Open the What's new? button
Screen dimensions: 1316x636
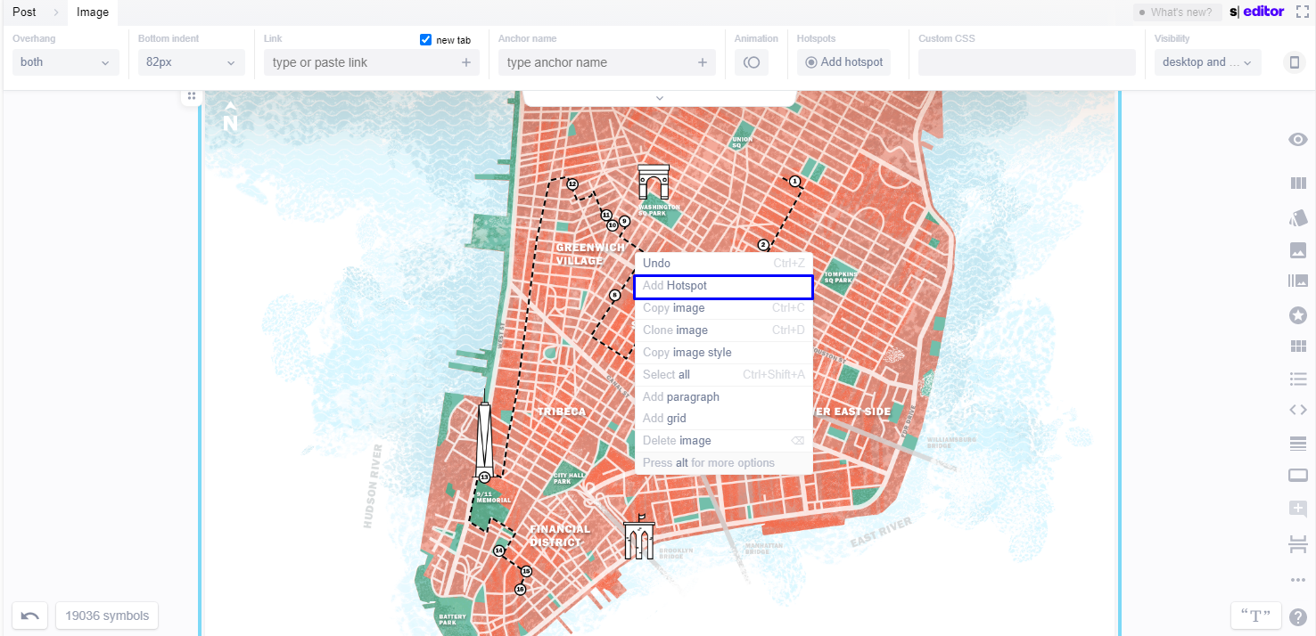click(1179, 12)
